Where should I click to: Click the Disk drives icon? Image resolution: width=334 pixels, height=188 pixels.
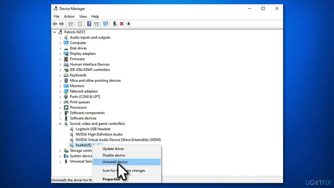[66, 48]
